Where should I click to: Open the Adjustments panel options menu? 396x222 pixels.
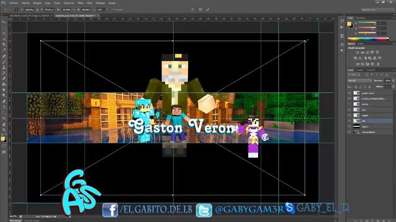(394, 44)
